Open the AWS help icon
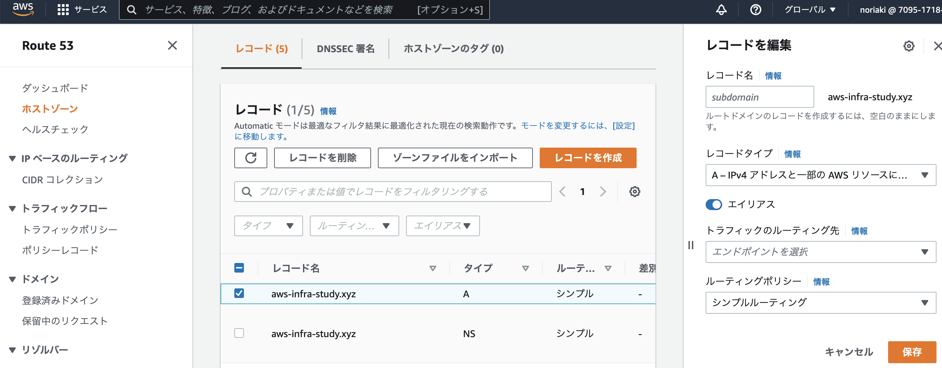Viewport: 942px width, 368px height. [x=755, y=10]
